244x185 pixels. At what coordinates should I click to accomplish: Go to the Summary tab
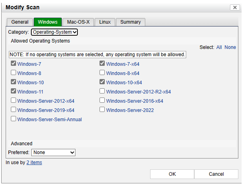pyautogui.click(x=130, y=22)
